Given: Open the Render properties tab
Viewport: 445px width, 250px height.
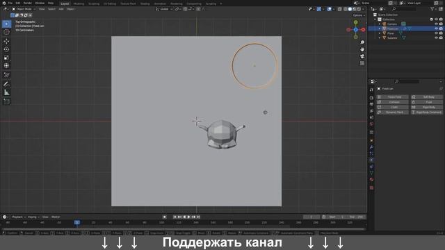Looking at the screenshot, I should pos(371,98).
